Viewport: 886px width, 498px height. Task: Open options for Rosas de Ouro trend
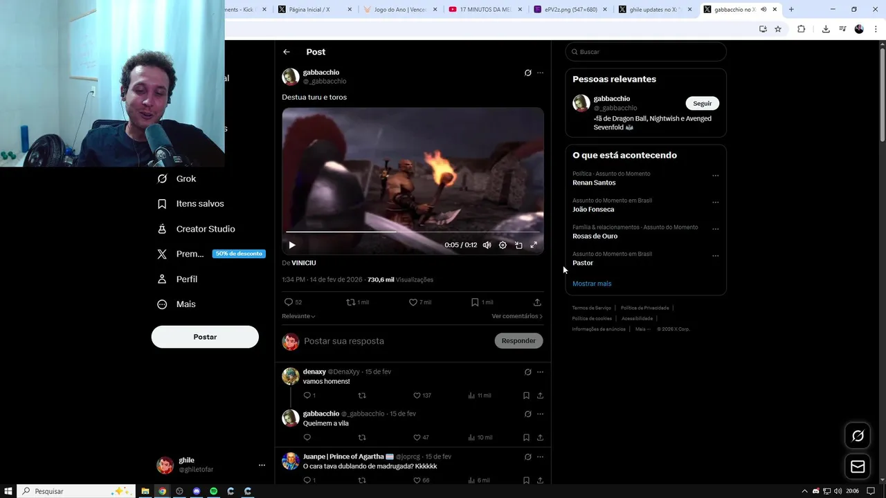716,229
